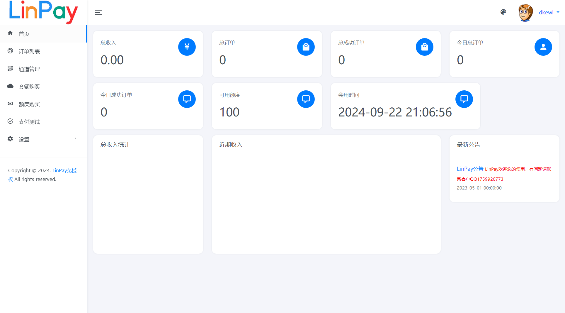Open the theme palette switcher
Screen dimensions: 565x313
click(503, 12)
